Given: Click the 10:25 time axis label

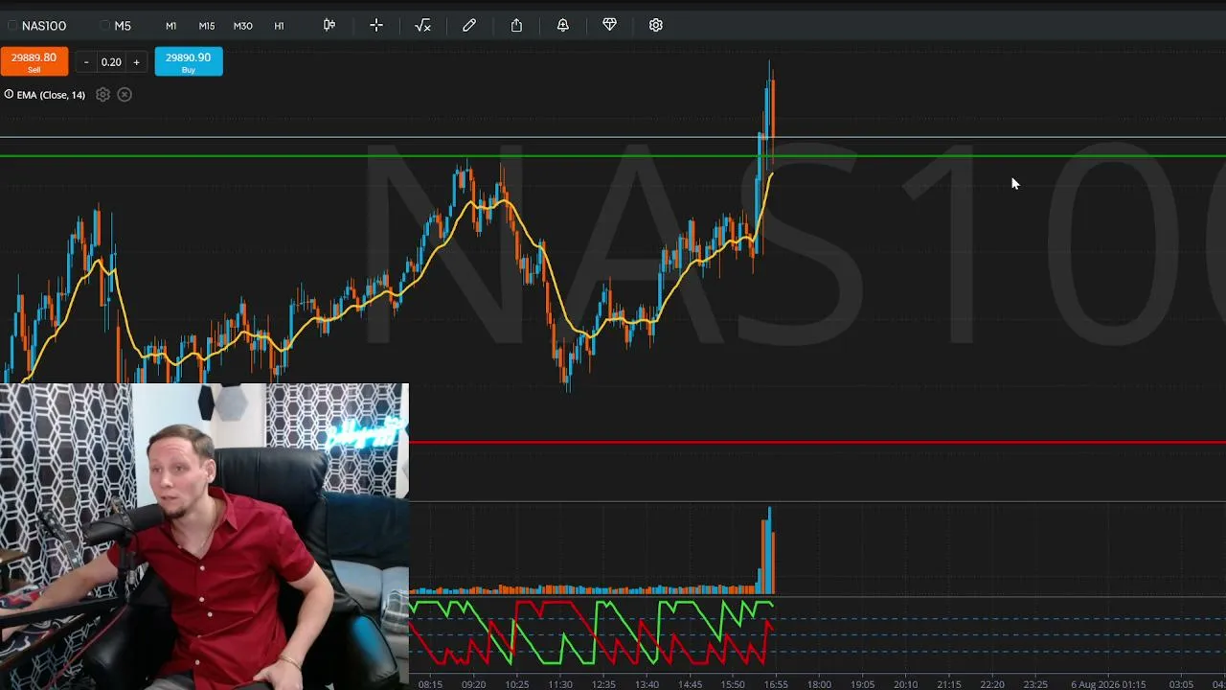Looking at the screenshot, I should 517,684.
